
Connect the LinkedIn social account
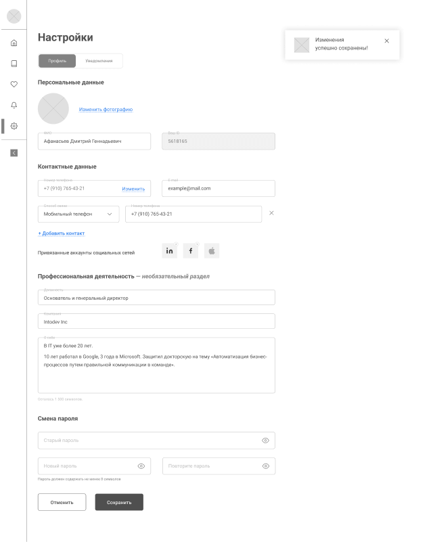point(170,251)
